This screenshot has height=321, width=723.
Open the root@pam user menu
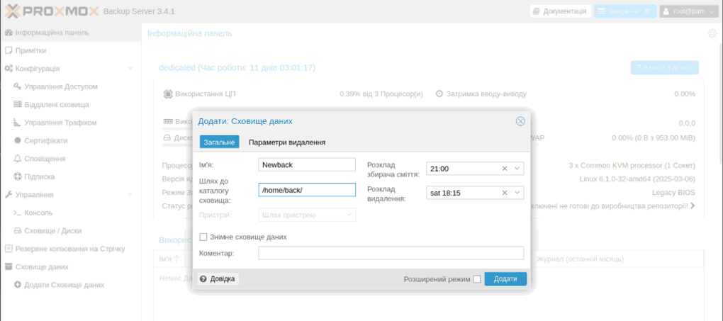coord(688,11)
